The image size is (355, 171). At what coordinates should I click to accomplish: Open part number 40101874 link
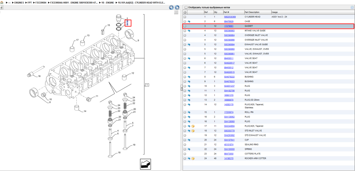[229, 144]
